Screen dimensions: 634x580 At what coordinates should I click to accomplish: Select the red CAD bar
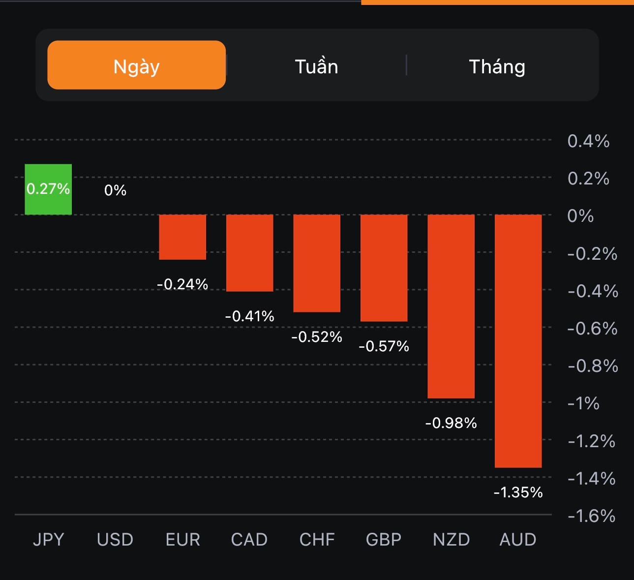coord(249,253)
